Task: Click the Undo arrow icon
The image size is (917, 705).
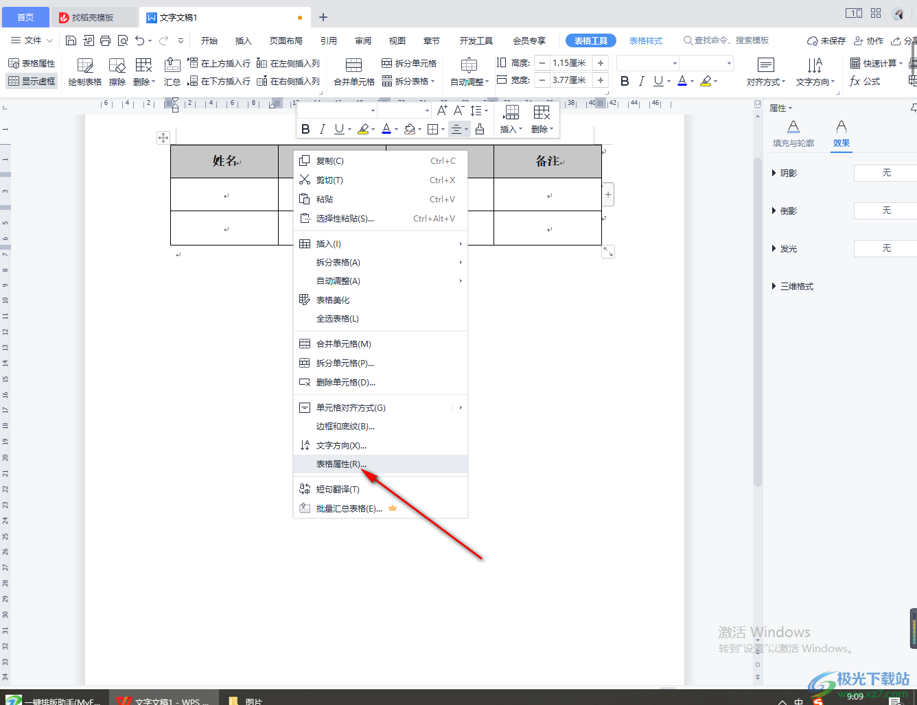Action: pos(140,40)
